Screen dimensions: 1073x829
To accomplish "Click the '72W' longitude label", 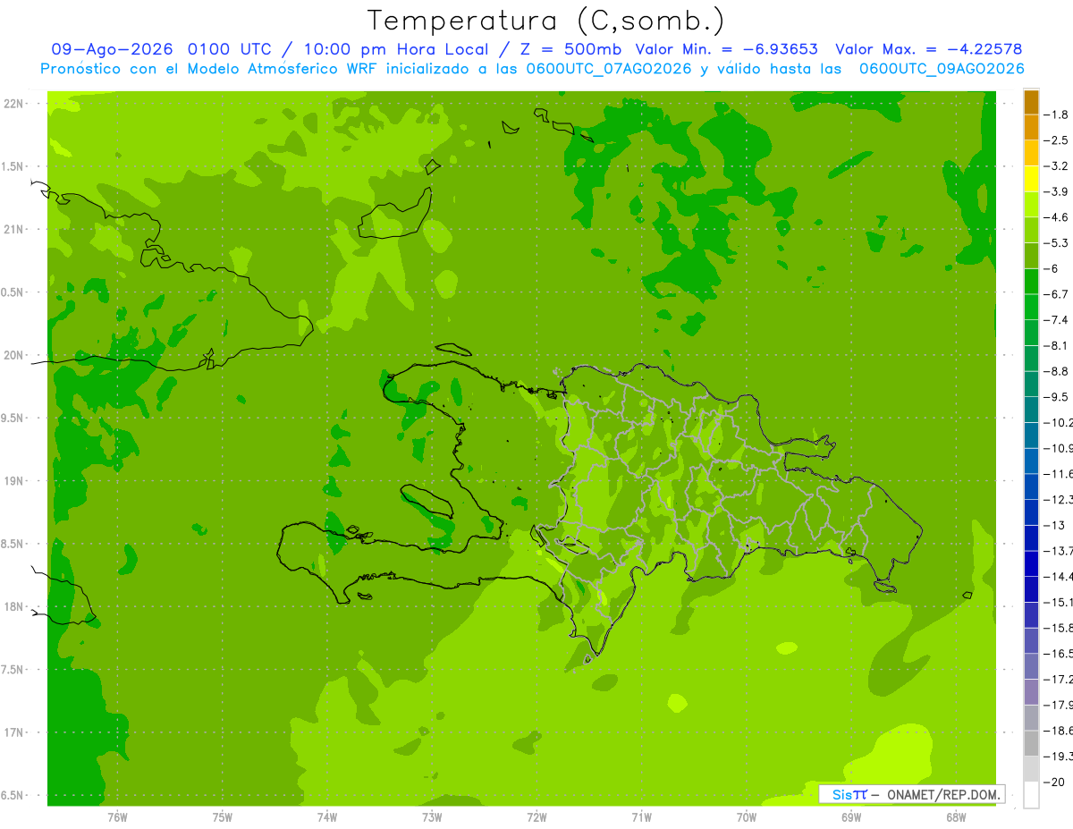I will click(x=536, y=817).
